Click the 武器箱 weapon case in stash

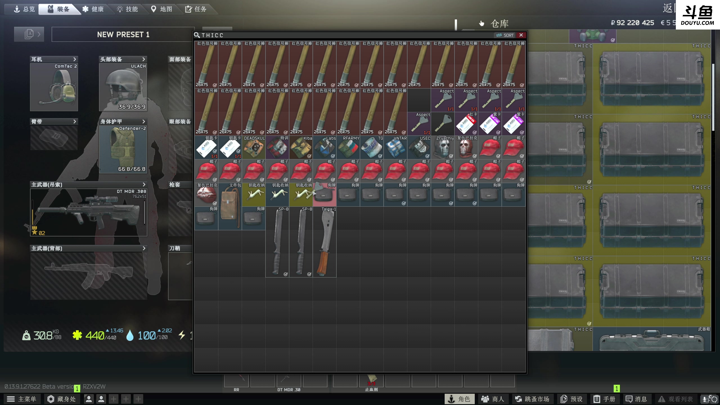tap(652, 339)
